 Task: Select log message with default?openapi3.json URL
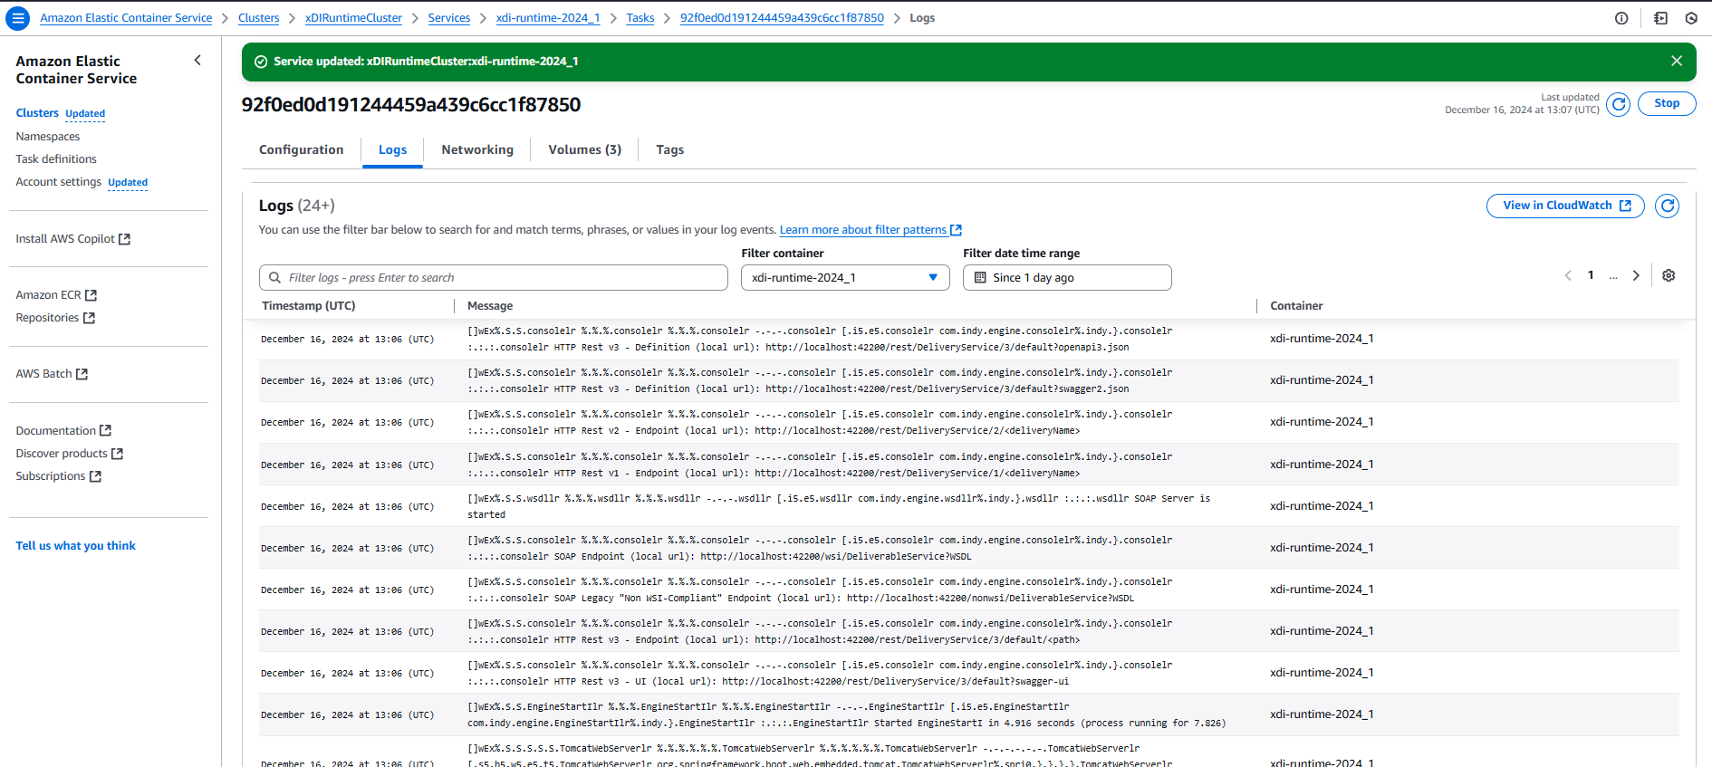click(x=820, y=340)
